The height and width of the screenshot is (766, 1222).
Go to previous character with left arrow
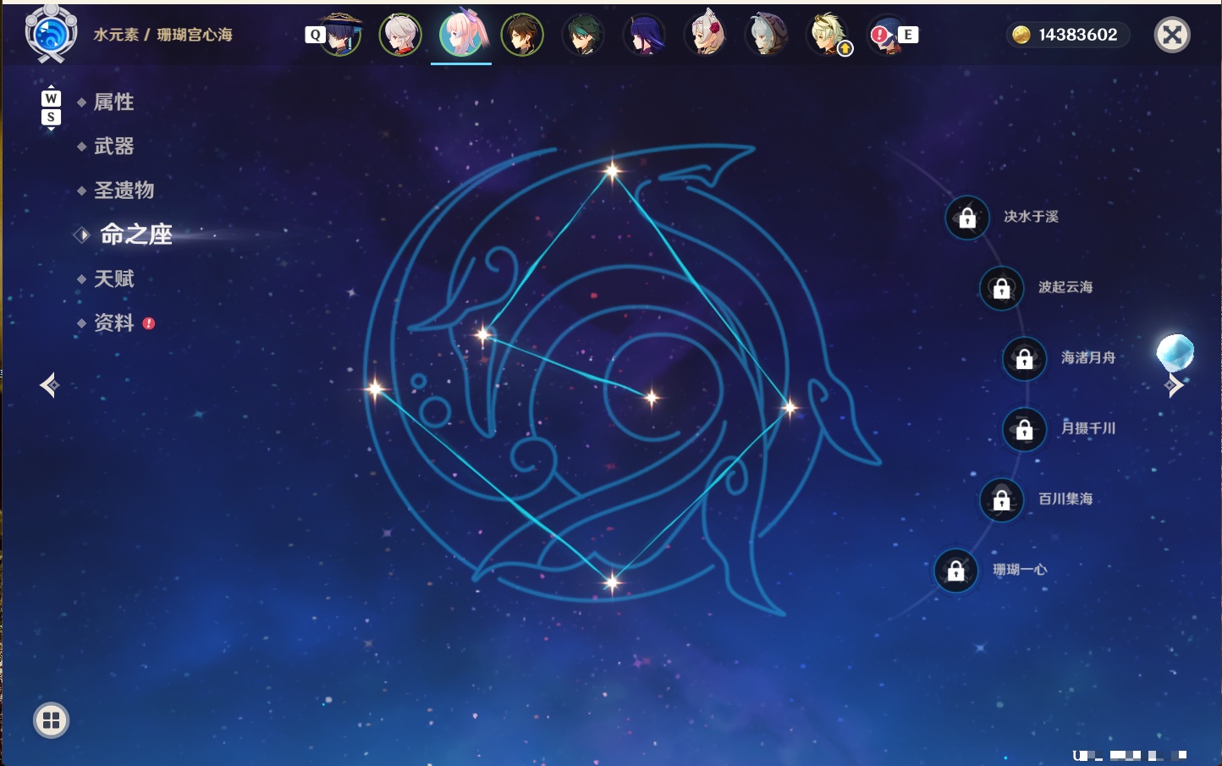pos(49,385)
